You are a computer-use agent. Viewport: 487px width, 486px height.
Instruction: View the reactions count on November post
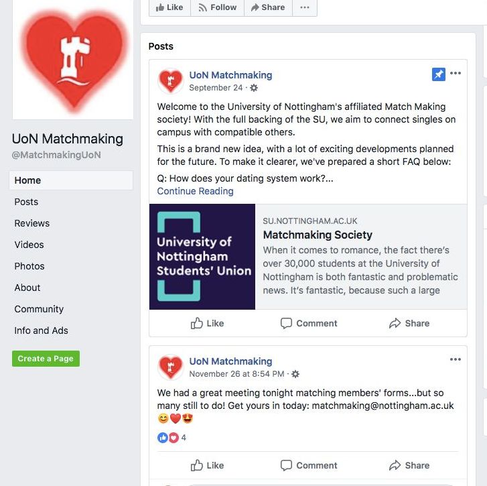point(171,438)
